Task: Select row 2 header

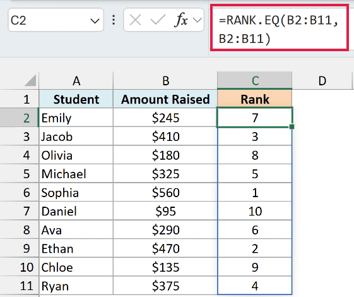Action: point(20,118)
